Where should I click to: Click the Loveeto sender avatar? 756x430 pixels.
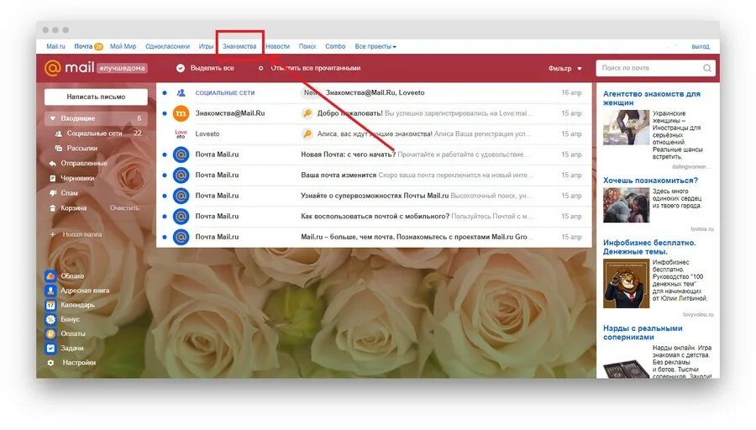[x=181, y=134]
